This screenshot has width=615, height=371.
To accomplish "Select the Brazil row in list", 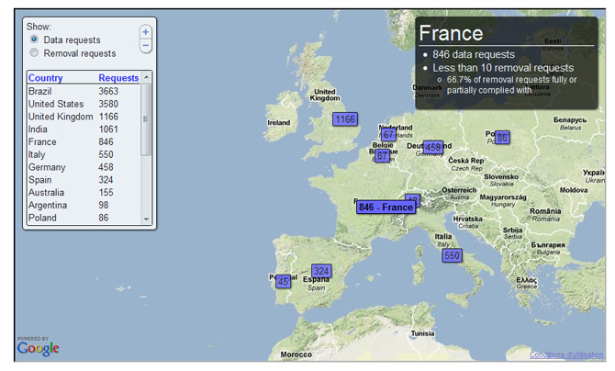I will coord(84,91).
